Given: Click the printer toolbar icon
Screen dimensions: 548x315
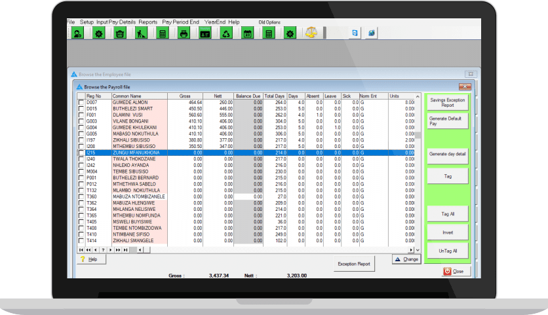Looking at the screenshot, I should tap(184, 33).
